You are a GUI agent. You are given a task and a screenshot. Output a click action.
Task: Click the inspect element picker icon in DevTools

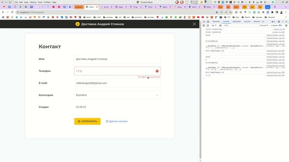204,22
